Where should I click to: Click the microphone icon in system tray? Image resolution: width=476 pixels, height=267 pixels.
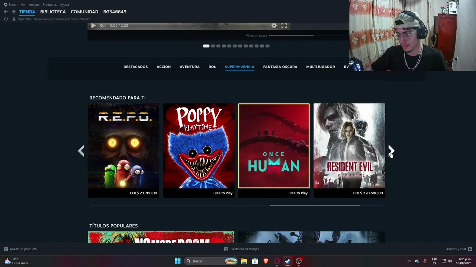[x=425, y=261]
